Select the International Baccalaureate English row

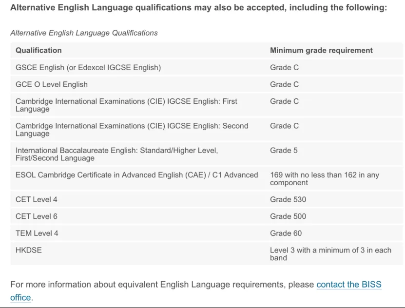[x=116, y=154]
